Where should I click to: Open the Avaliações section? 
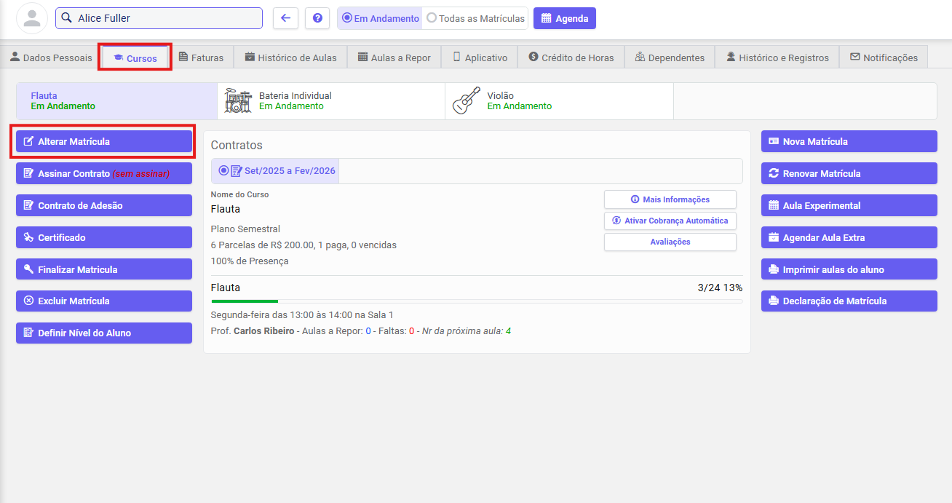[x=670, y=242]
